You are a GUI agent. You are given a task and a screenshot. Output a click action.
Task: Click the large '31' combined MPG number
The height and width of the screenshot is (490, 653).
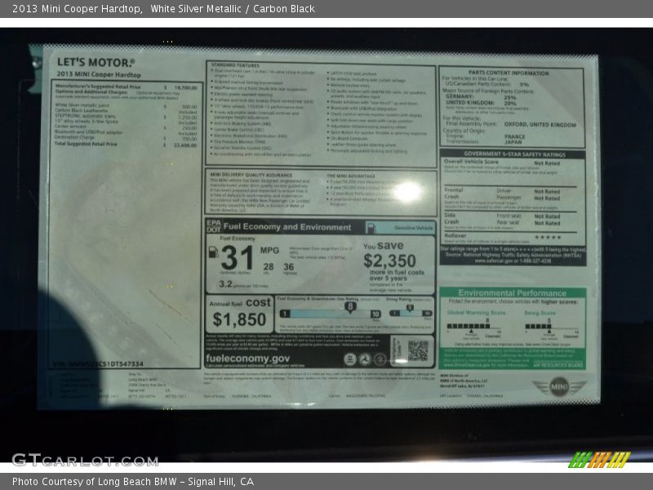tap(237, 258)
